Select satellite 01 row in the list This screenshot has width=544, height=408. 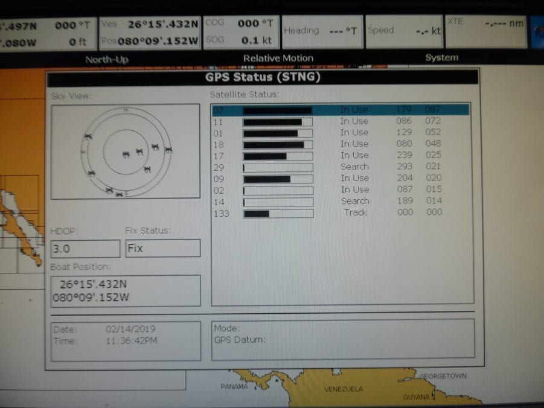pos(341,133)
